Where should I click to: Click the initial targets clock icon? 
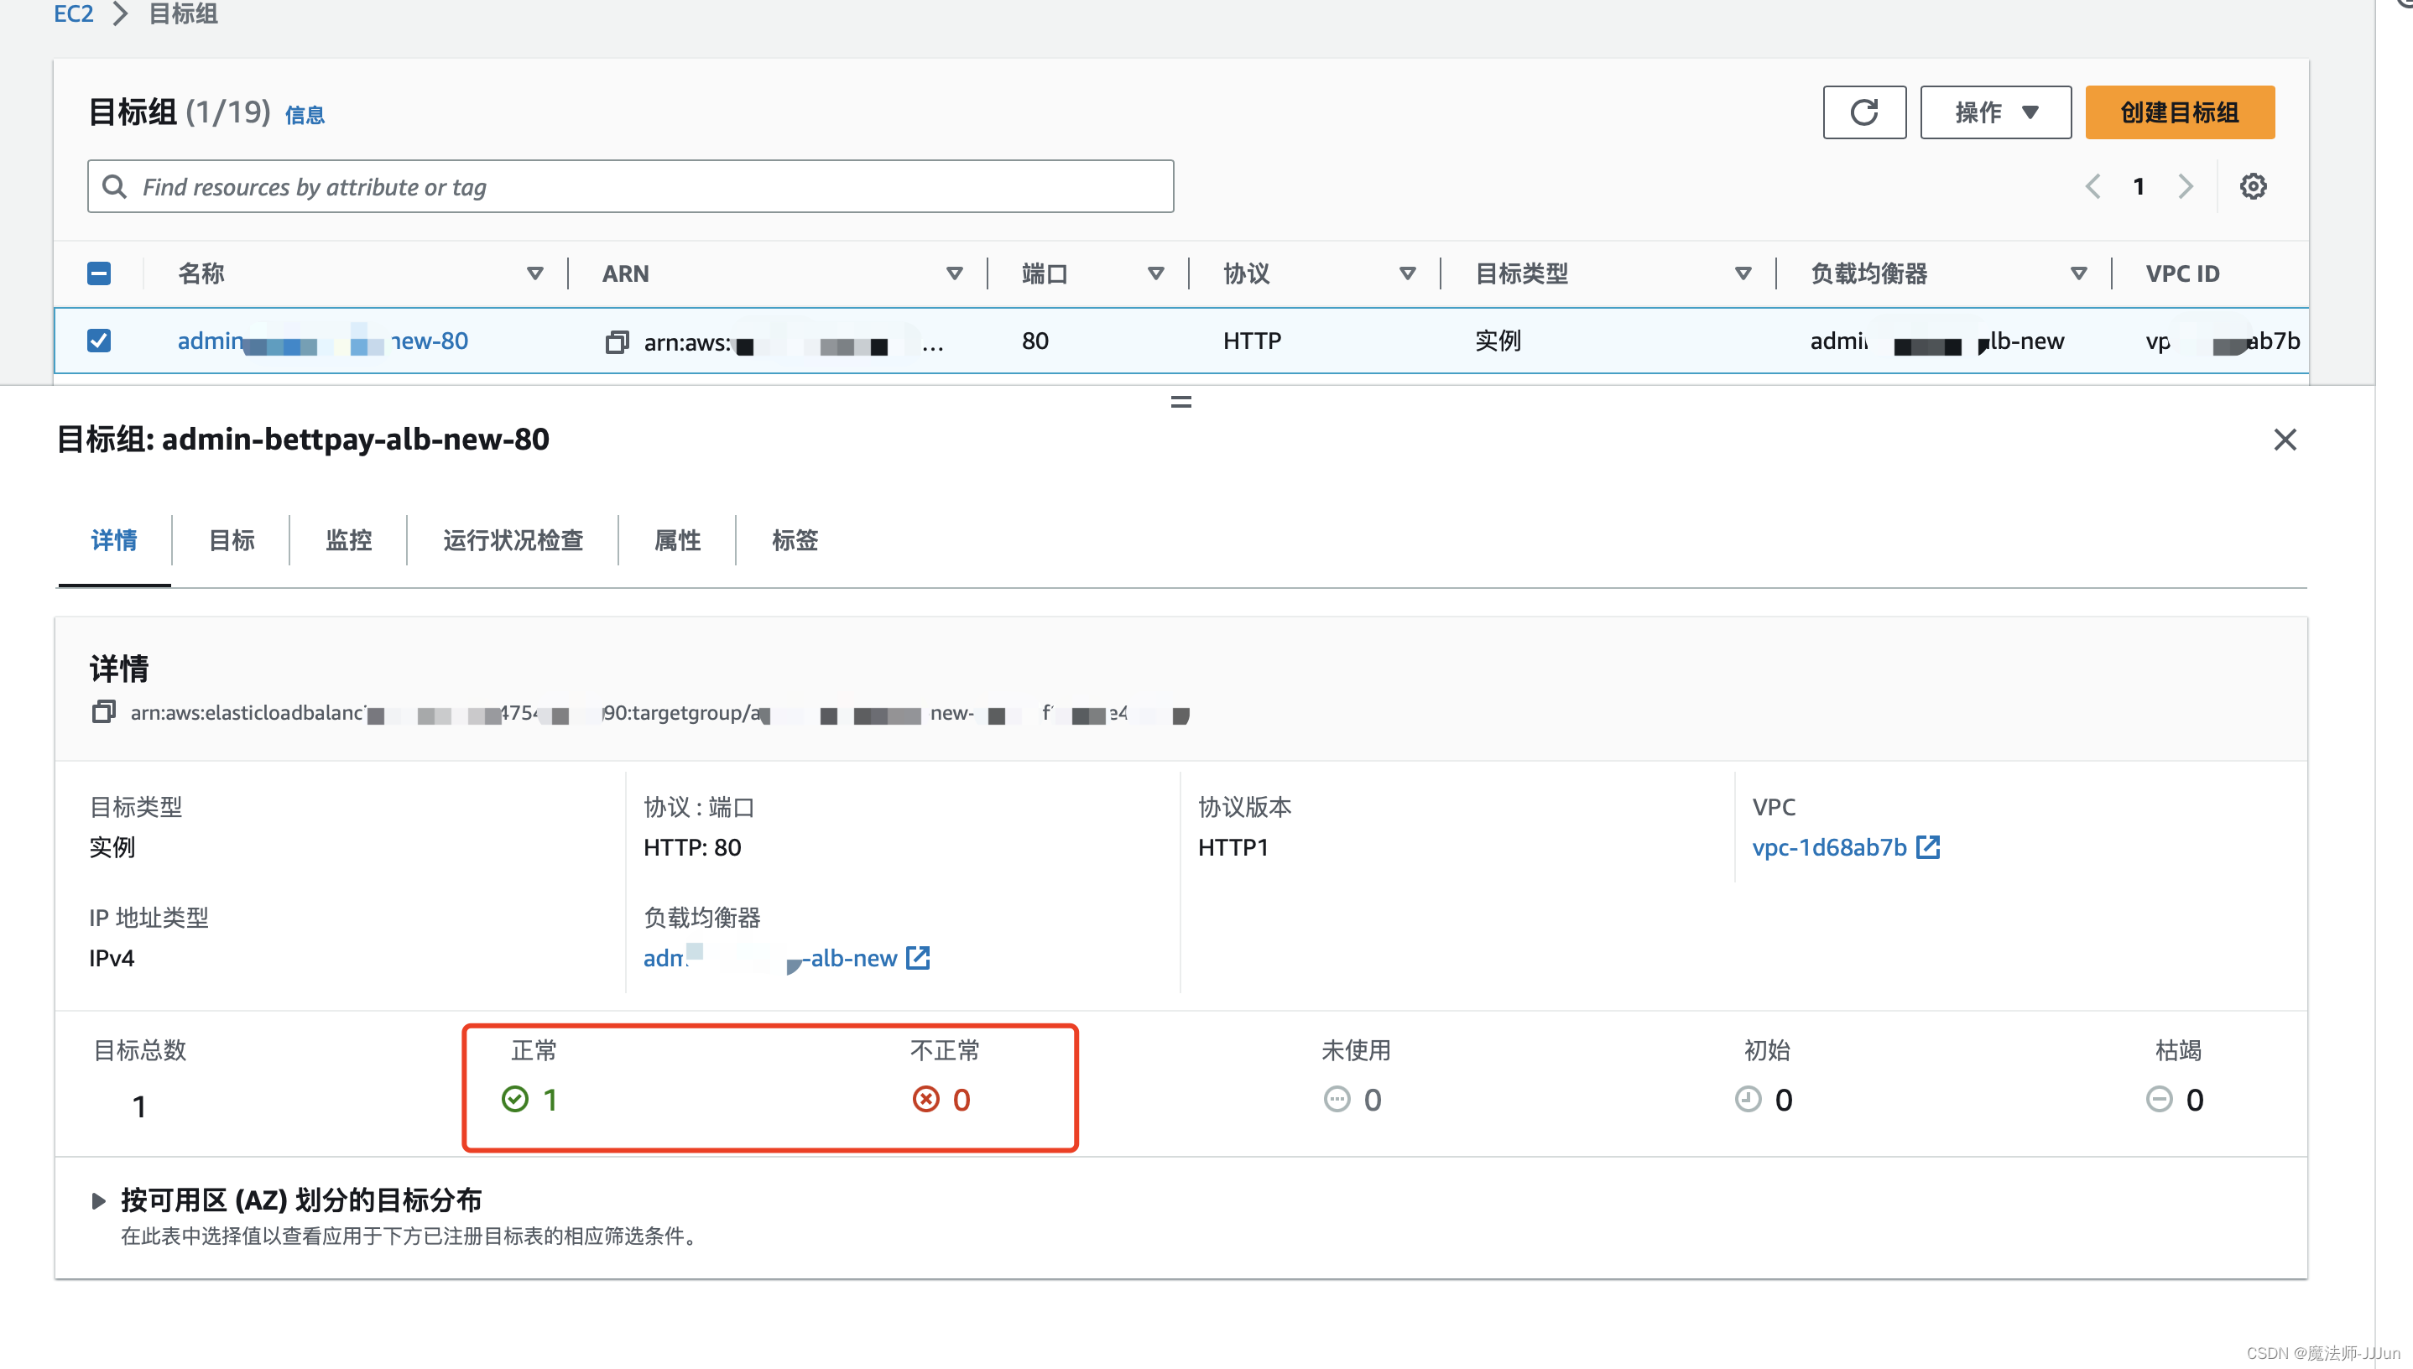pos(1747,1099)
